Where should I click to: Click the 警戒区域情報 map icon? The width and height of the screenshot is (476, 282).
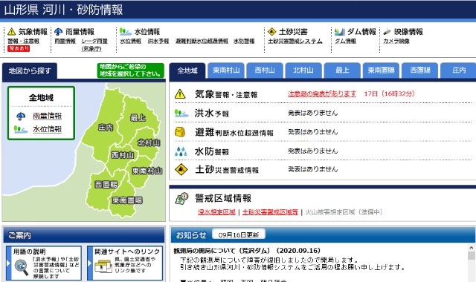coord(181,199)
